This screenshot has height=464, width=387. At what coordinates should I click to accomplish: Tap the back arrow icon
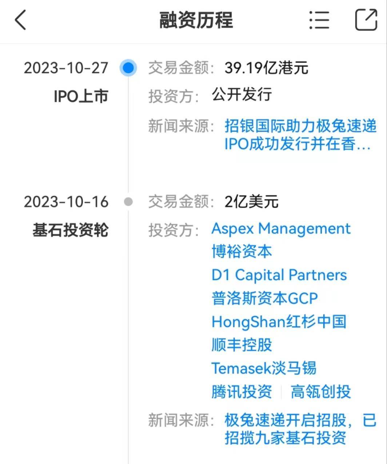[21, 20]
